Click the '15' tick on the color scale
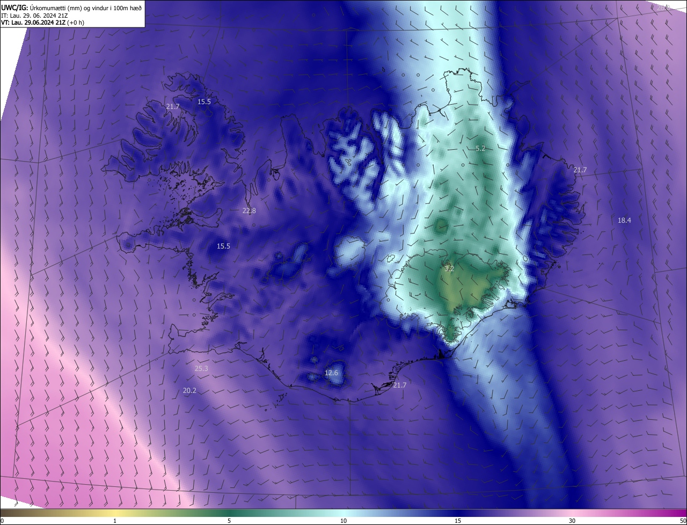The height and width of the screenshot is (525, 687). tap(458, 521)
